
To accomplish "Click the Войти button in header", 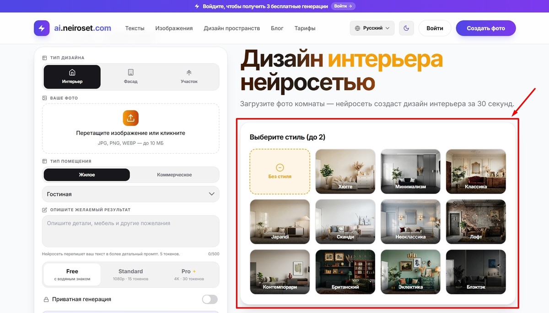I will (x=435, y=28).
